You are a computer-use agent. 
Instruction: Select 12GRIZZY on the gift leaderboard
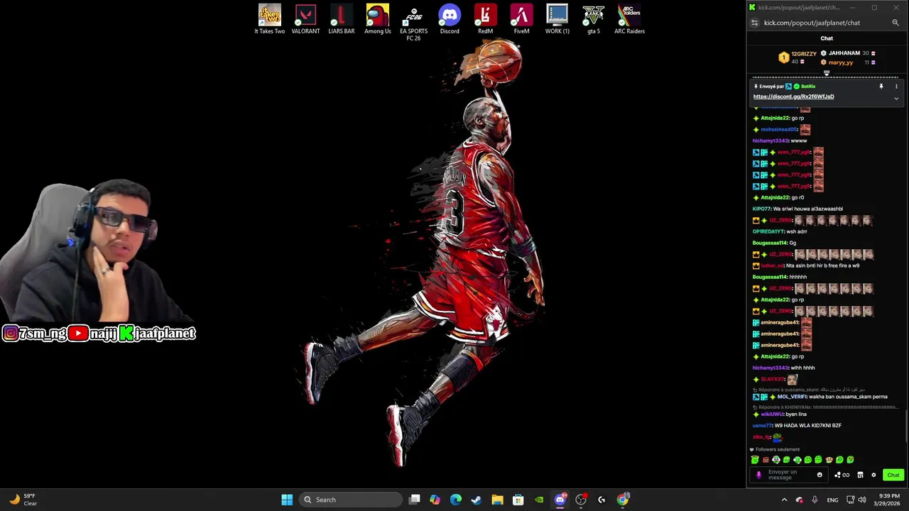pyautogui.click(x=804, y=54)
